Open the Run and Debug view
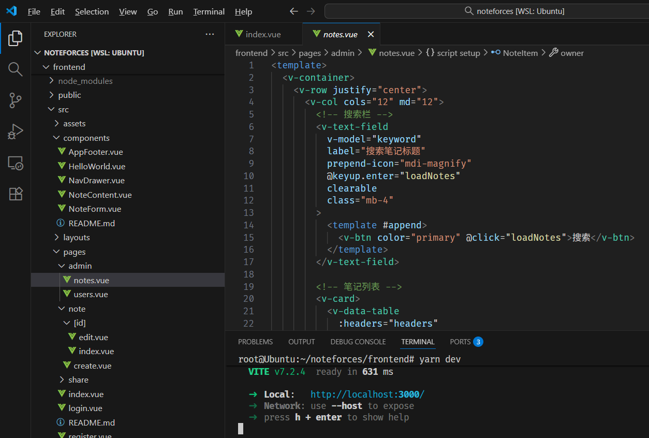 [x=16, y=132]
